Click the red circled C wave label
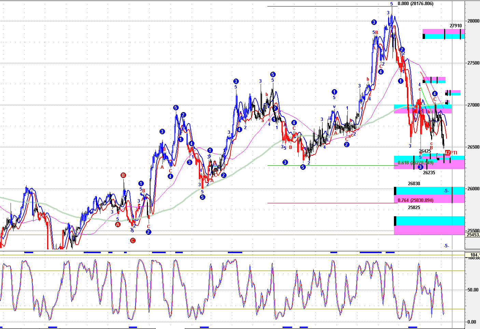 133,241
